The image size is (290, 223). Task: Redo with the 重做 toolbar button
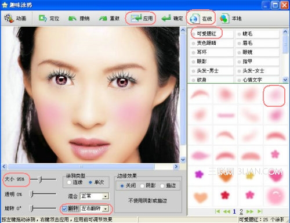click(109, 19)
